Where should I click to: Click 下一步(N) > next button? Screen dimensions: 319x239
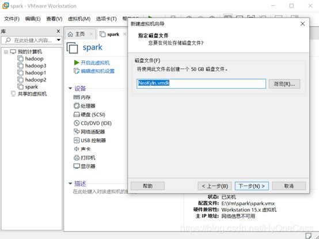pos(252,186)
